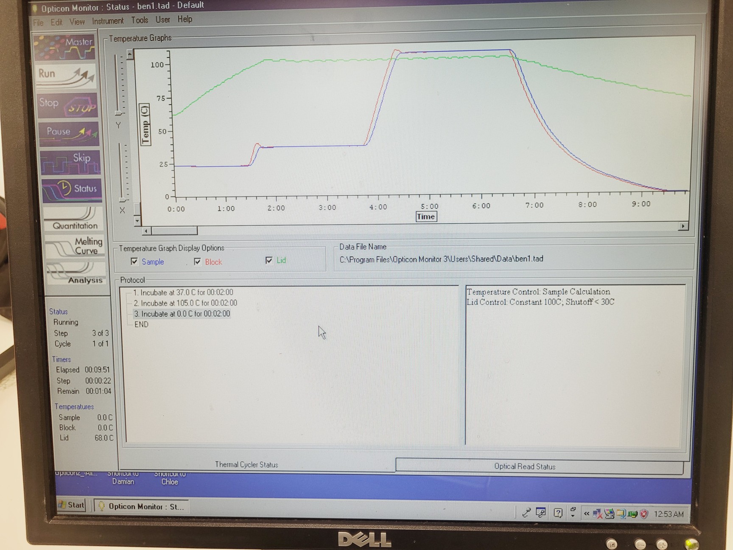This screenshot has width=733, height=550.
Task: Adjust the X-axis zoom slider handle
Action: [x=123, y=200]
